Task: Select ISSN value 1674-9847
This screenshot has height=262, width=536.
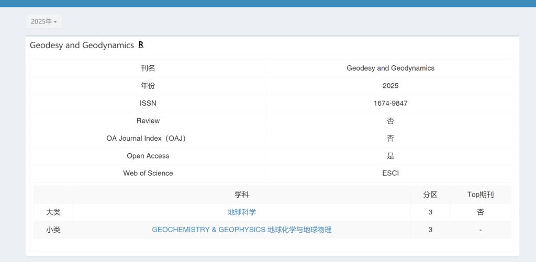Action: 390,103
